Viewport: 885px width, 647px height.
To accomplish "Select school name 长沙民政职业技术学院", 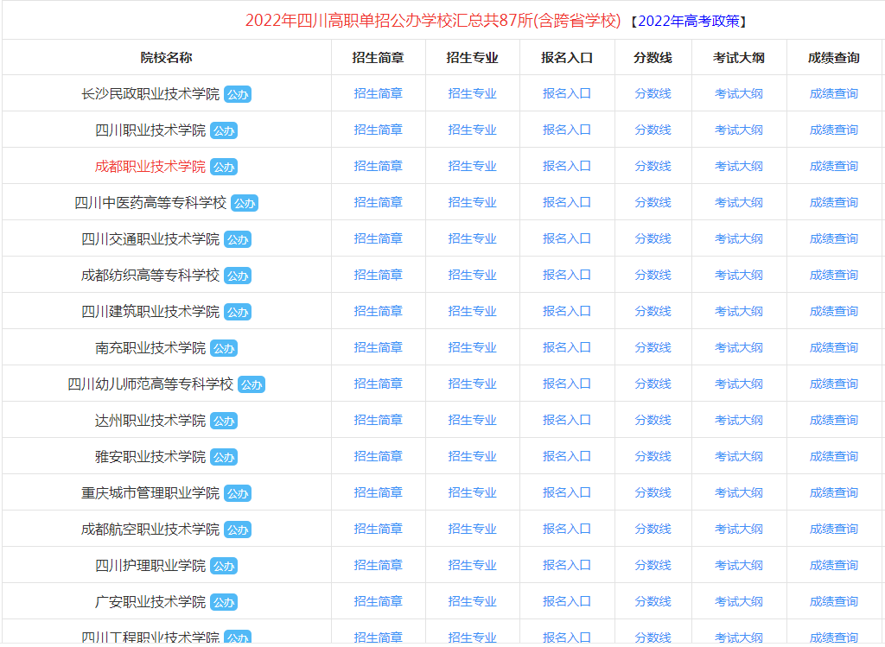I will pyautogui.click(x=150, y=93).
